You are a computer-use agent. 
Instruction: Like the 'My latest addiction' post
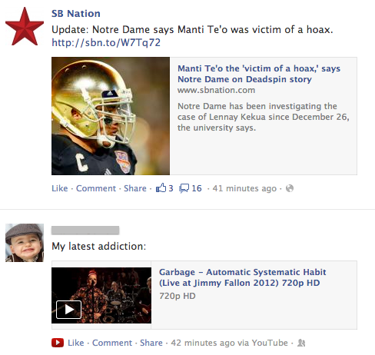click(x=76, y=343)
